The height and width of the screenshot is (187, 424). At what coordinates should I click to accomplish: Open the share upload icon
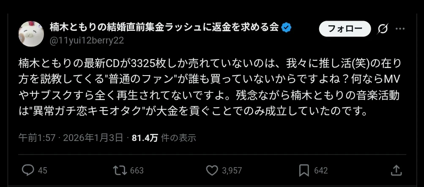[x=396, y=170]
